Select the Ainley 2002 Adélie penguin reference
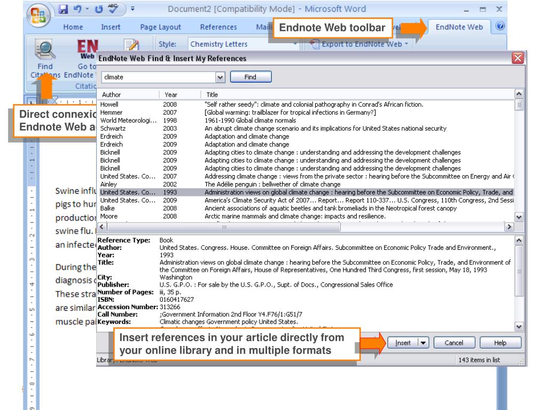Image resolution: width=547 pixels, height=410 pixels. [306, 184]
